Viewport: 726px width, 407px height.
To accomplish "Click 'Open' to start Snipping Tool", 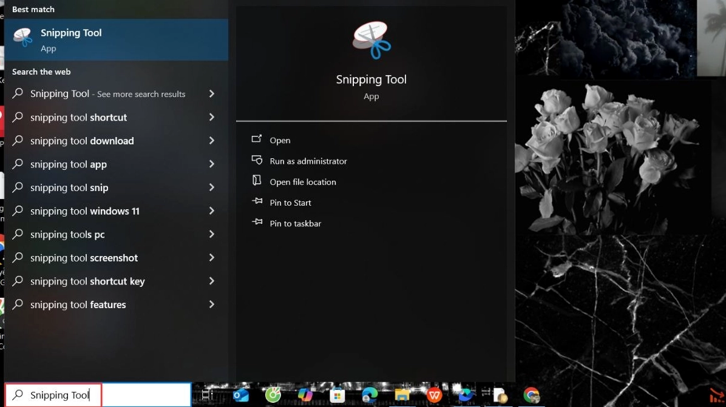I will point(279,140).
